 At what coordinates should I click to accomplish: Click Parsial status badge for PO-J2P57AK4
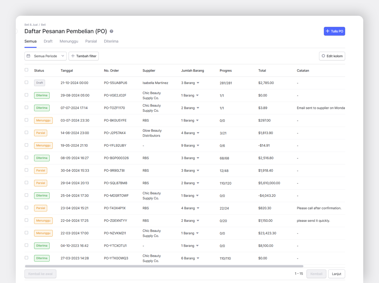(x=40, y=133)
